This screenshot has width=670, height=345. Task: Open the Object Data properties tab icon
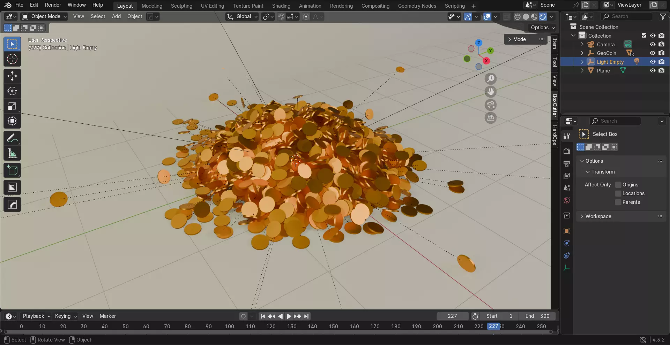pos(567,268)
